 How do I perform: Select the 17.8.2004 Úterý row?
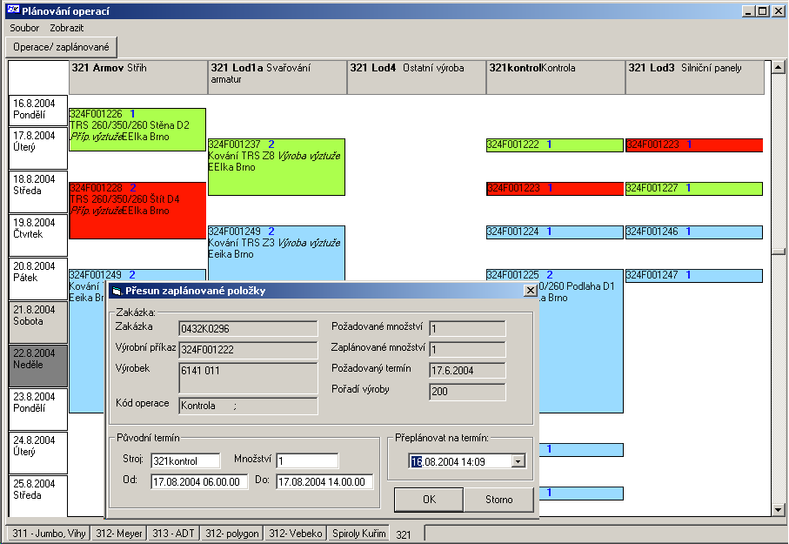point(38,148)
